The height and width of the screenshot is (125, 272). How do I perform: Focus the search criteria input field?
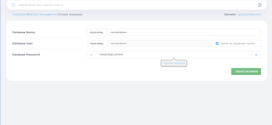coord(133,5)
